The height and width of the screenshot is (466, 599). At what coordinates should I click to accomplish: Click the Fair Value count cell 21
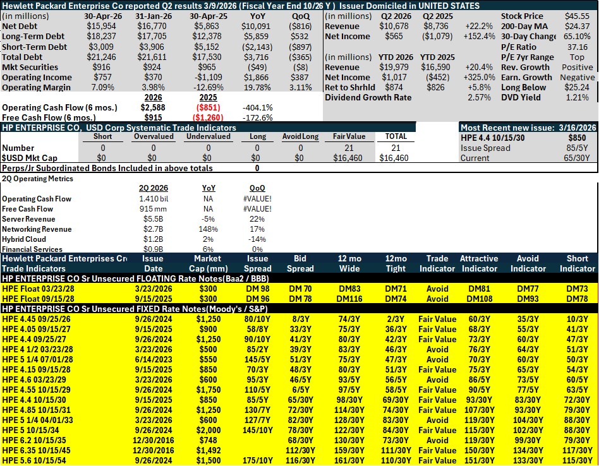click(x=349, y=148)
